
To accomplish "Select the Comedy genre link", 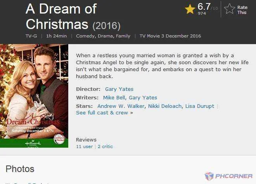I will point(86,36).
